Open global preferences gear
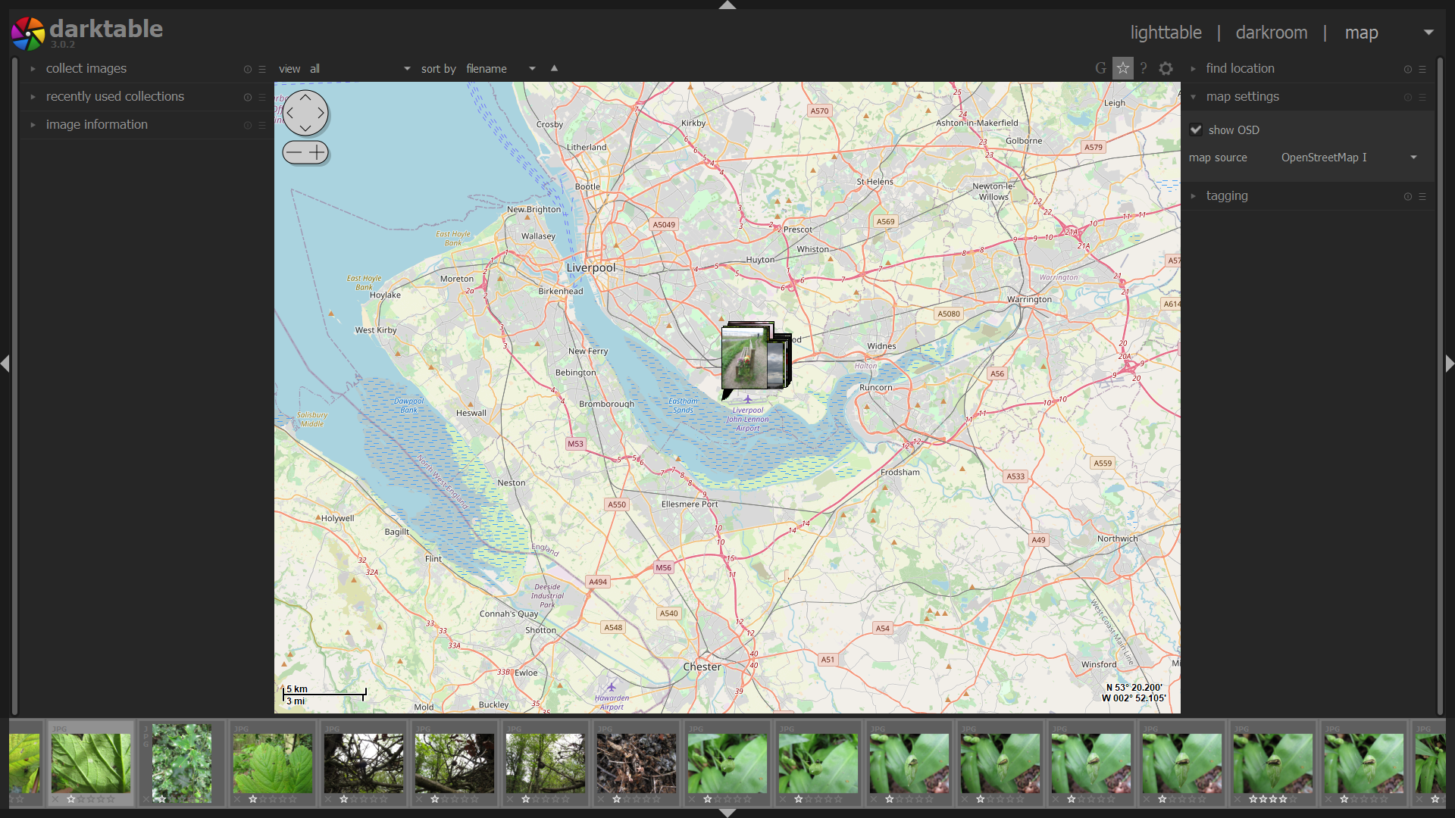Screen dimensions: 1455x818 pyautogui.click(x=1166, y=68)
